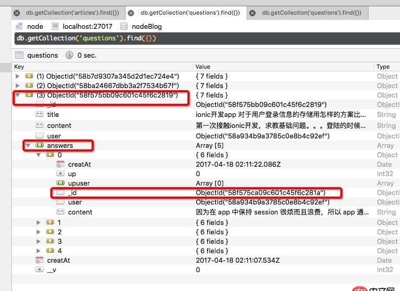Open the last questions find tab
This screenshot has height=291, width=400.
click(312, 13)
